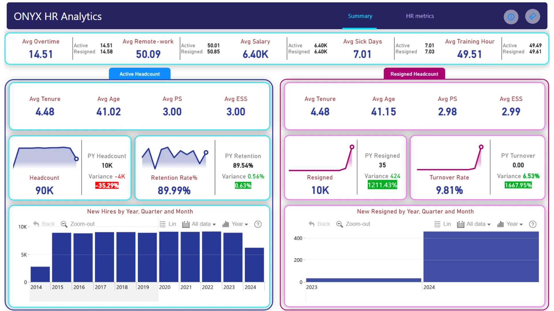Image resolution: width=554 pixels, height=311 pixels.
Task: Click the 2017 axis label in New Hires
Action: click(x=100, y=287)
